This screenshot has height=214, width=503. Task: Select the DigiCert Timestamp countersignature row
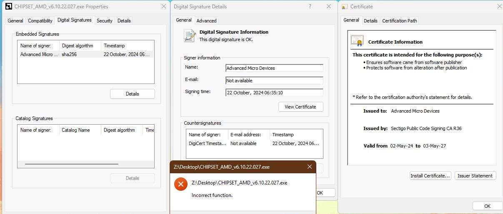pos(254,143)
